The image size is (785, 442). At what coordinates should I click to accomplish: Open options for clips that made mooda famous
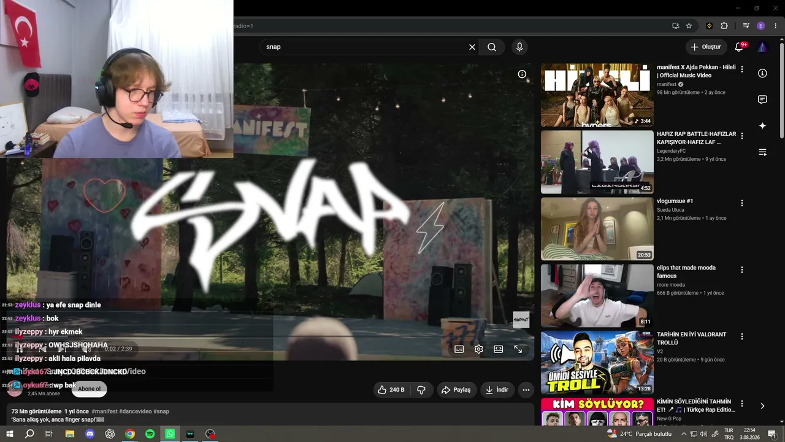(x=742, y=269)
